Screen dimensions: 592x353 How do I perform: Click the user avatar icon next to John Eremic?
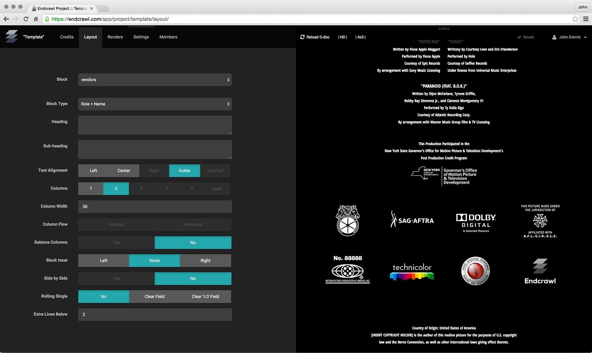[x=554, y=37]
